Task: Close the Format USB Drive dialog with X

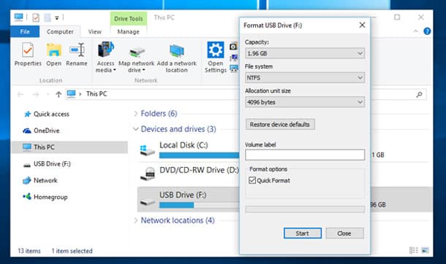Action: (362, 25)
